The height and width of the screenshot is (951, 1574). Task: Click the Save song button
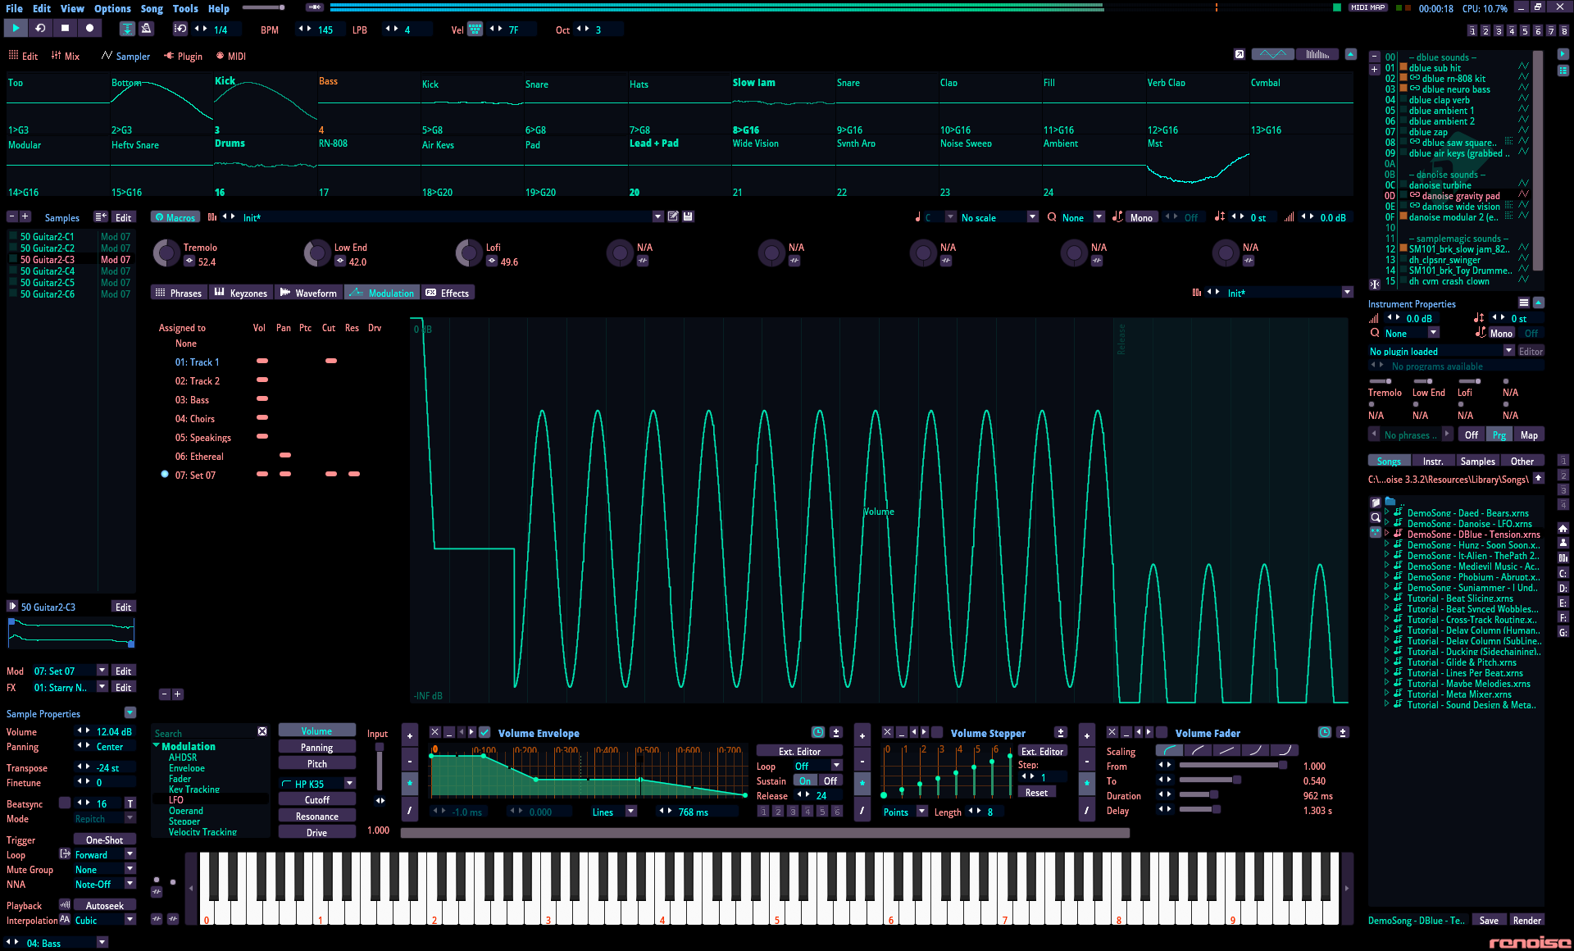(x=1489, y=920)
